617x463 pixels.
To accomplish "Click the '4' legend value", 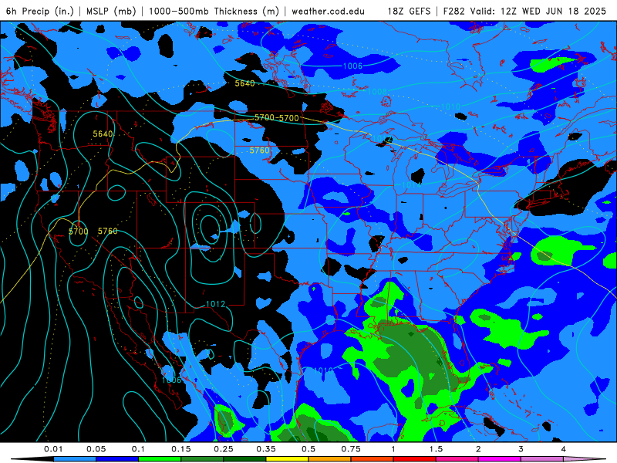I will (x=564, y=449).
